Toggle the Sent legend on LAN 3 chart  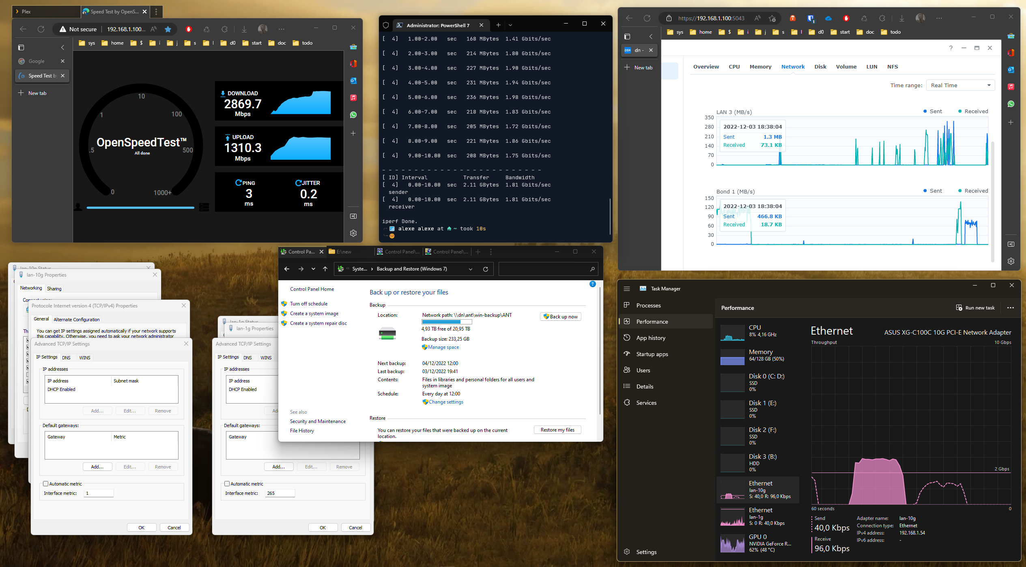click(933, 111)
